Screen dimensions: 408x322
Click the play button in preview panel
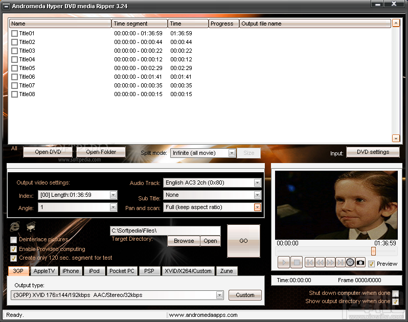click(283, 262)
